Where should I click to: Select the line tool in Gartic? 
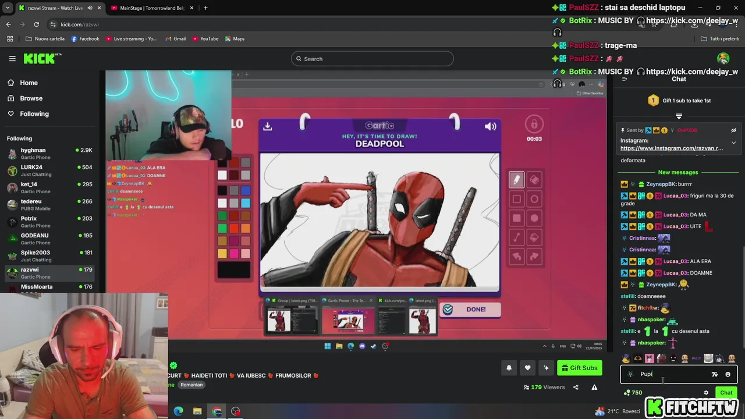[x=516, y=237]
